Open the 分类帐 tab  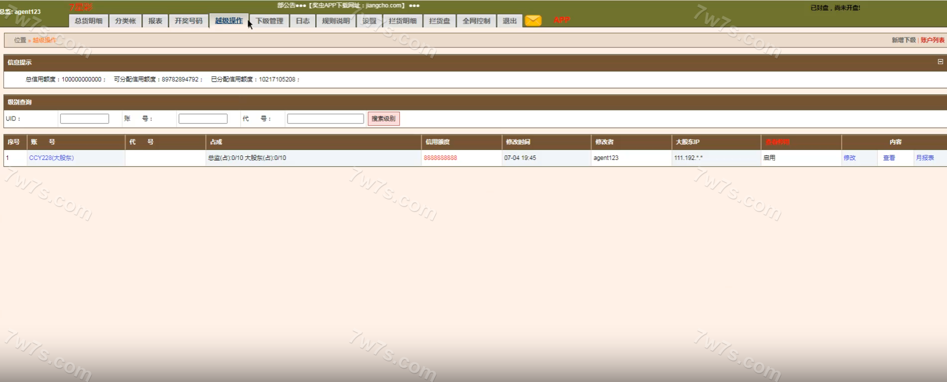(x=125, y=21)
